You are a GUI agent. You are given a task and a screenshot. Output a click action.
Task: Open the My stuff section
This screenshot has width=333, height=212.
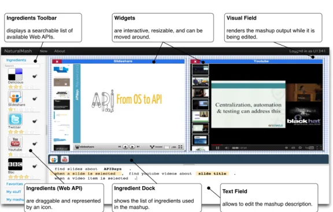tap(14, 192)
